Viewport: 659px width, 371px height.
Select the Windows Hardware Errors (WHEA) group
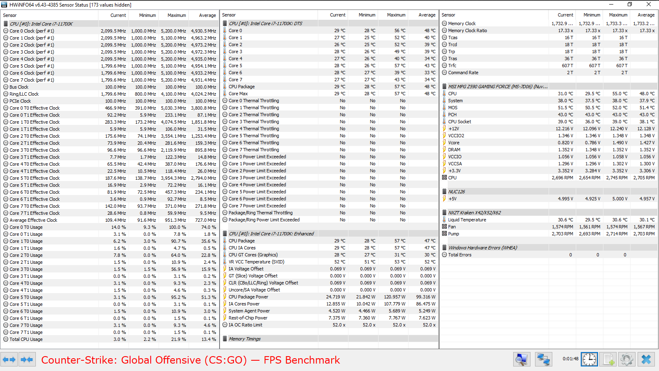(x=549, y=248)
